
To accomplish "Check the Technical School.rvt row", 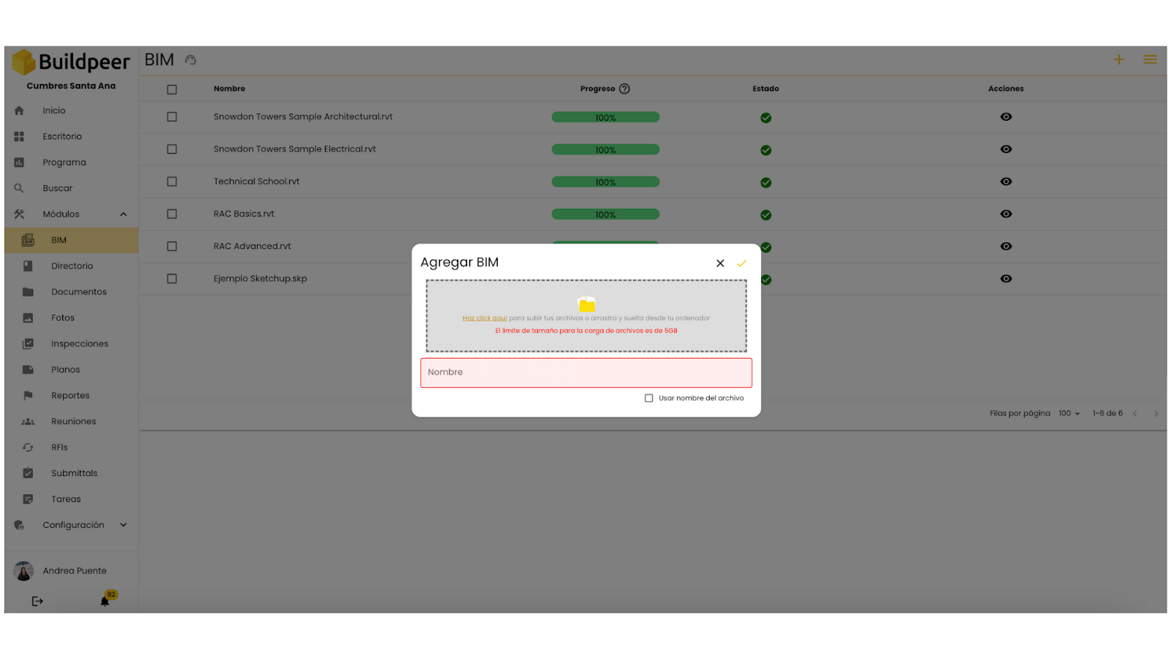I will click(x=172, y=182).
